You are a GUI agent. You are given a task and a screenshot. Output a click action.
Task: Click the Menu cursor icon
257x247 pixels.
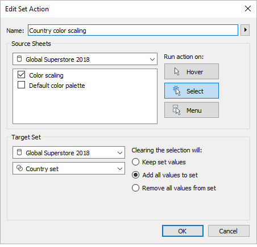[176, 110]
